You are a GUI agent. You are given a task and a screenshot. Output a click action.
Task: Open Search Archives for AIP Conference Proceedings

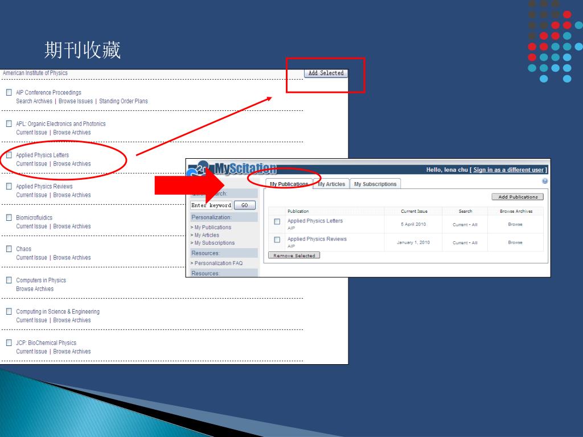34,101
